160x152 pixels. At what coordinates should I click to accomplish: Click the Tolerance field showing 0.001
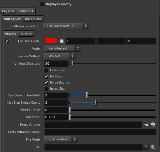(56, 117)
